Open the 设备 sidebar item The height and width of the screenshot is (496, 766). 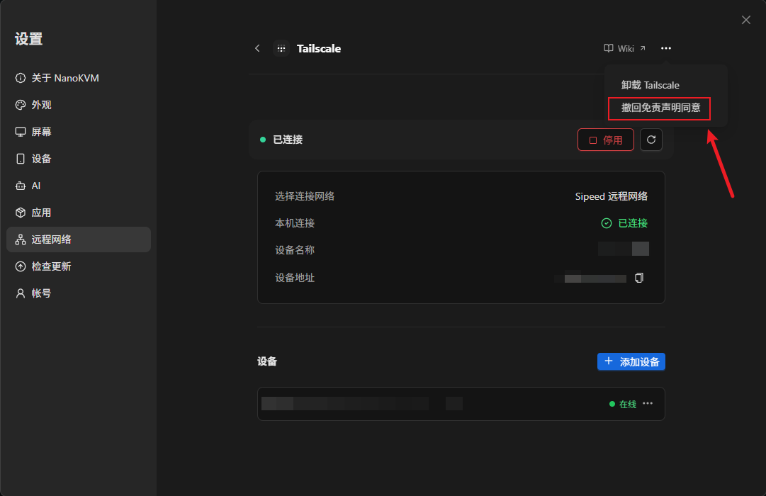[x=78, y=159]
